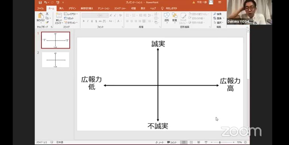The height and width of the screenshot is (145, 289).
Task: Start Slide Show from status bar
Action: click(x=206, y=142)
